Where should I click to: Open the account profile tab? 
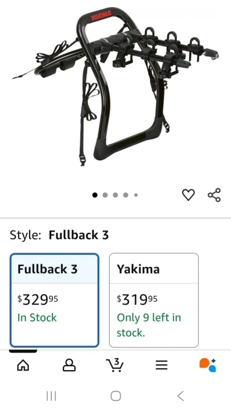pyautogui.click(x=69, y=365)
